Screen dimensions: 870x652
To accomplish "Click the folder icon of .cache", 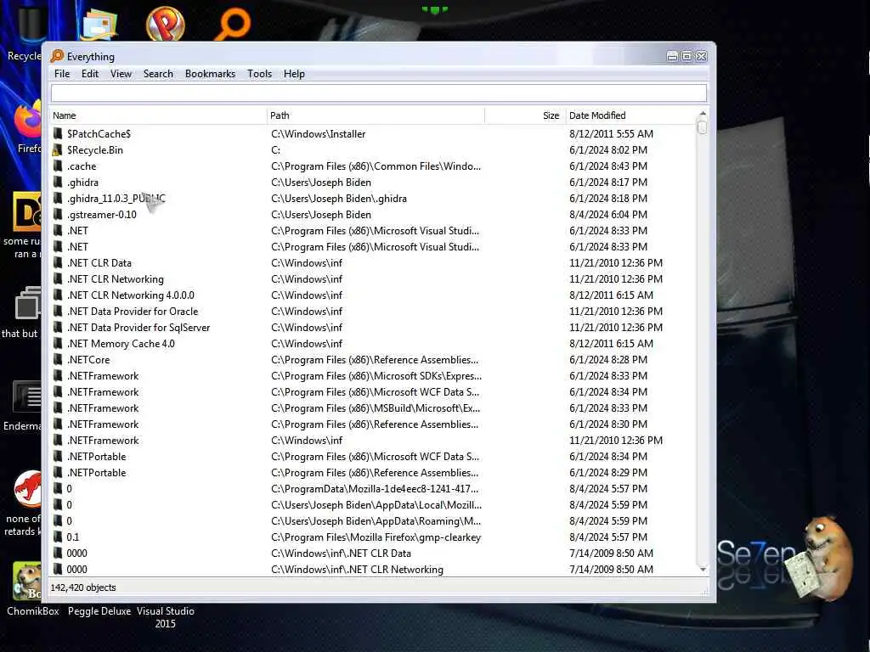I will pos(58,166).
